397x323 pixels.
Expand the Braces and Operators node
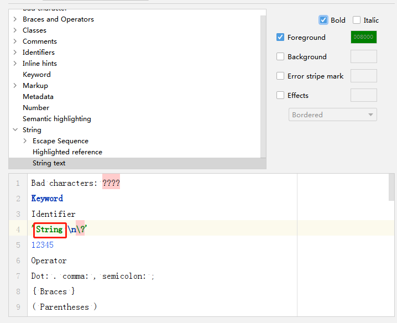click(x=15, y=19)
